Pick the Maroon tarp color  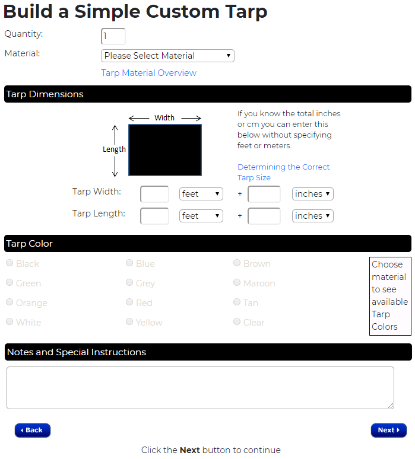click(x=237, y=283)
